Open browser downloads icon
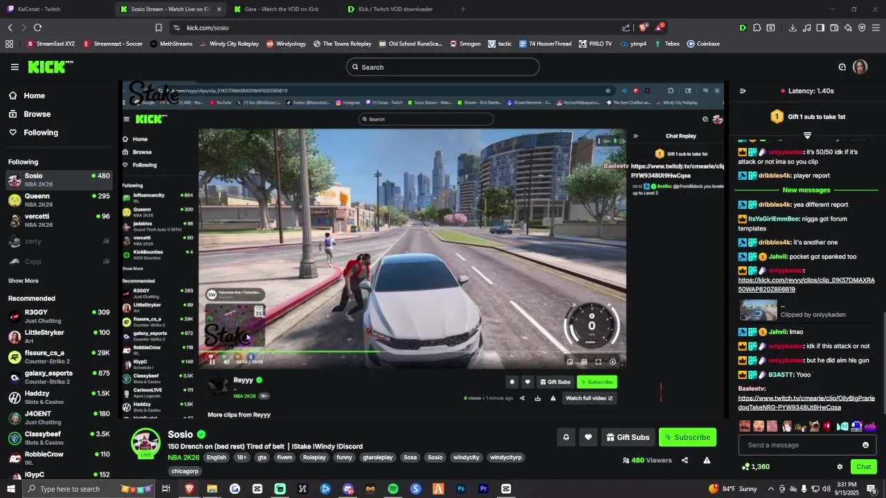This screenshot has height=498, width=886. tap(793, 28)
